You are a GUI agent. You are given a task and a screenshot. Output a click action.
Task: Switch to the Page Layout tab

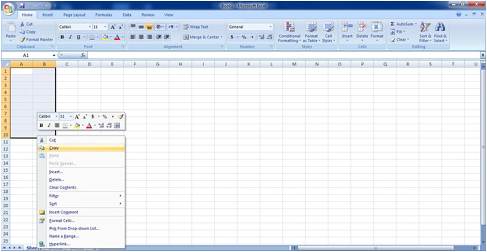tap(74, 15)
